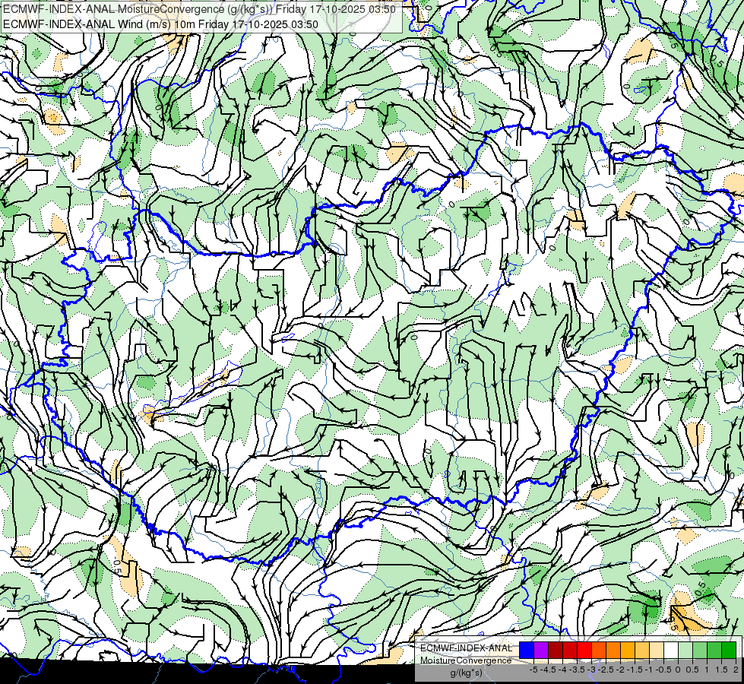The image size is (744, 684).
Task: Click the -2.5 value on the legend scale
Action: pyautogui.click(x=606, y=669)
